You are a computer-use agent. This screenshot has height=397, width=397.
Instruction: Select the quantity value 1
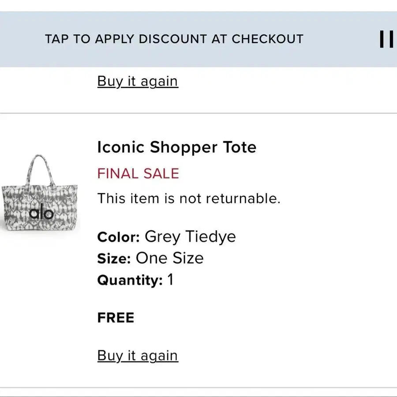point(170,280)
